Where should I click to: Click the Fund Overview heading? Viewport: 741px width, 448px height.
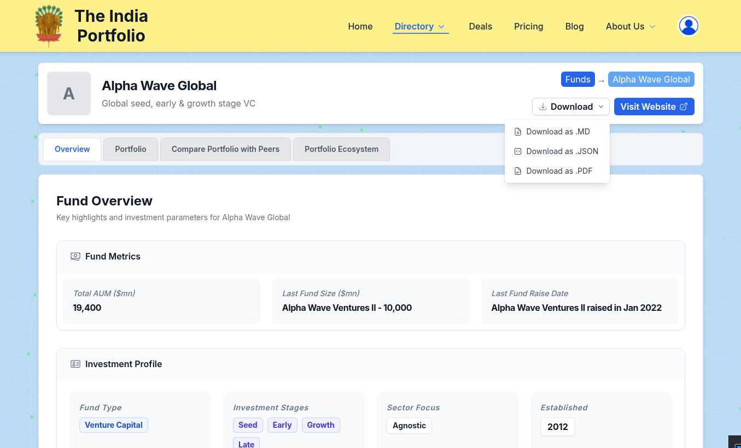point(104,201)
